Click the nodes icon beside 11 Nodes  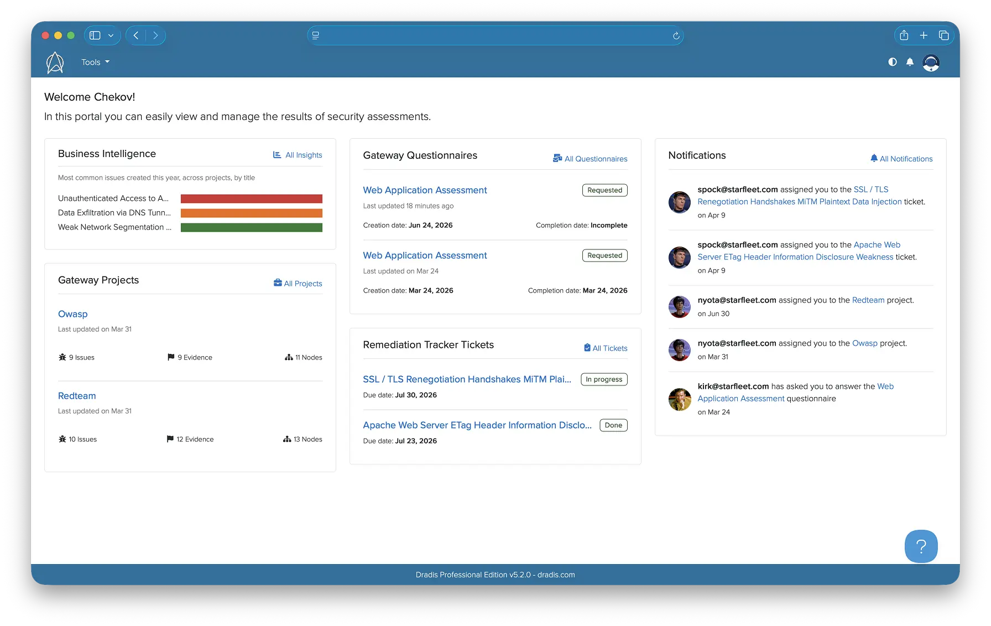[289, 357]
